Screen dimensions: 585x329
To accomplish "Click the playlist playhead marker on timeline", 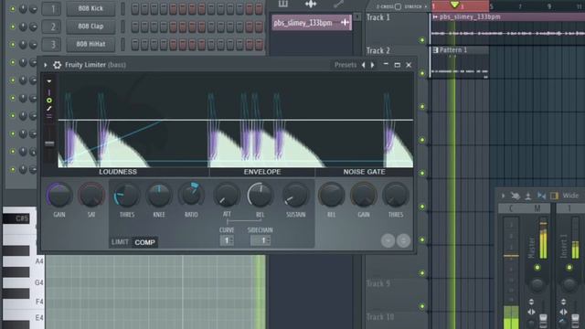I will (454, 5).
